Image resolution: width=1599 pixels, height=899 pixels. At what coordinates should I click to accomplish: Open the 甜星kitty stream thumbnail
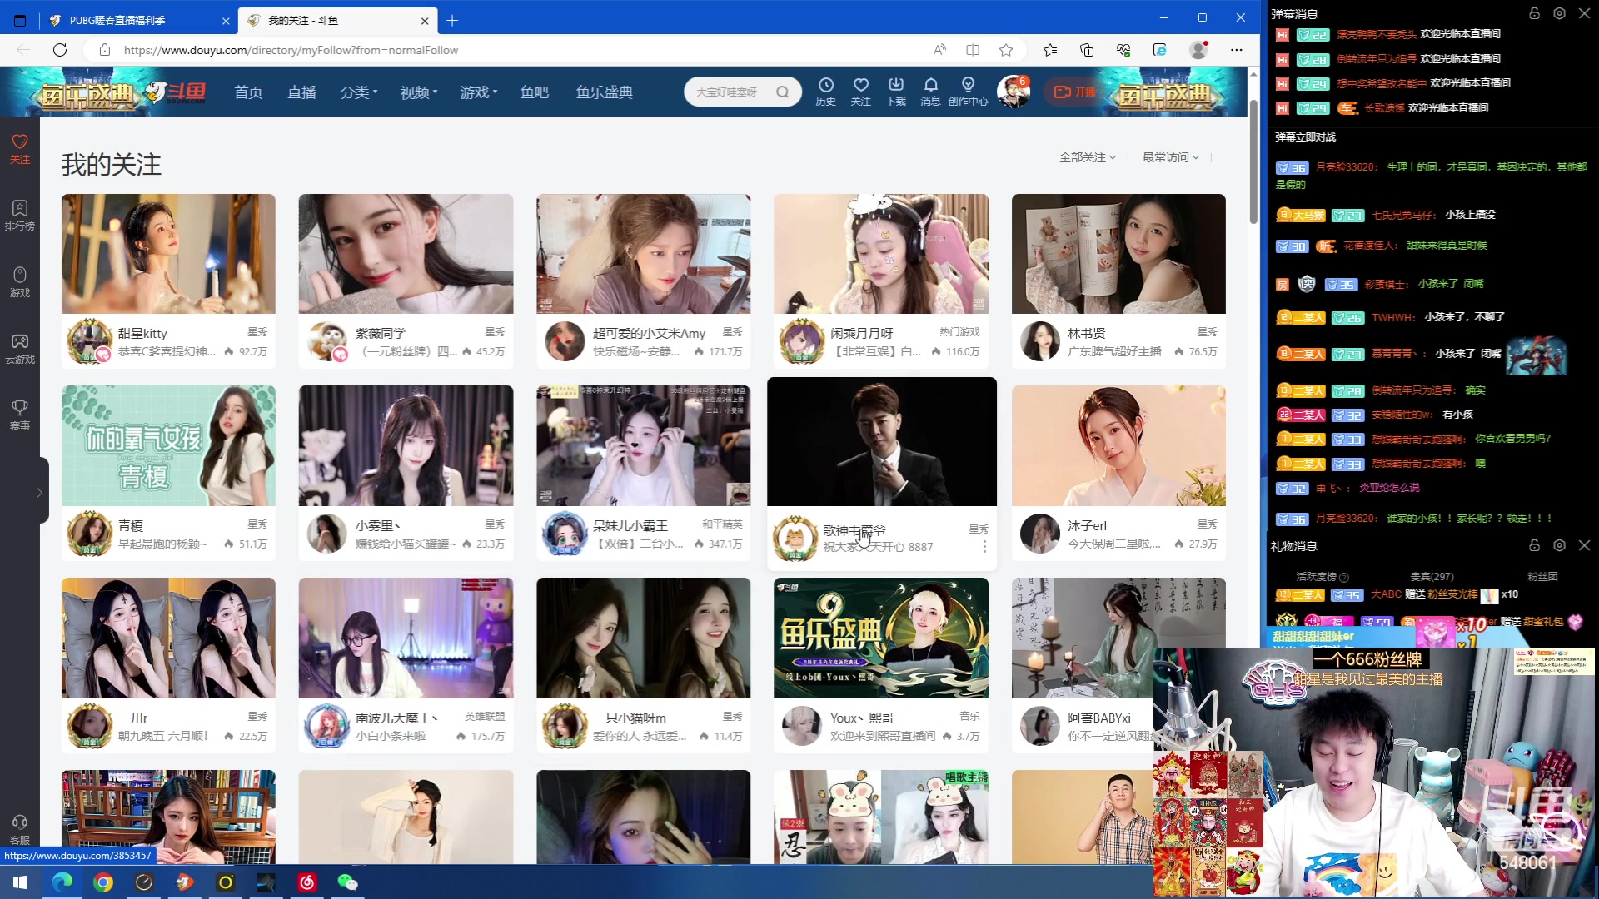[168, 254]
